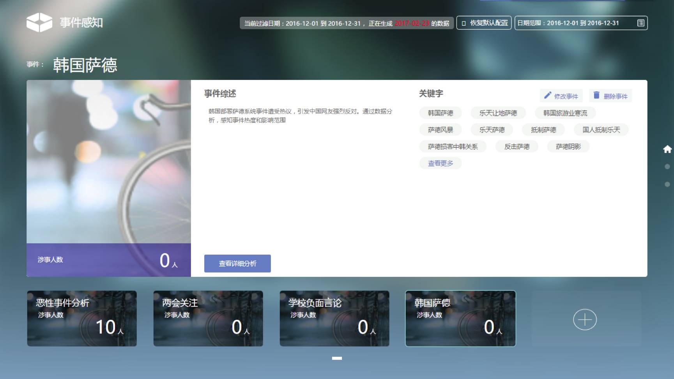Select the 韩国萨德 keyword tag

pos(440,113)
